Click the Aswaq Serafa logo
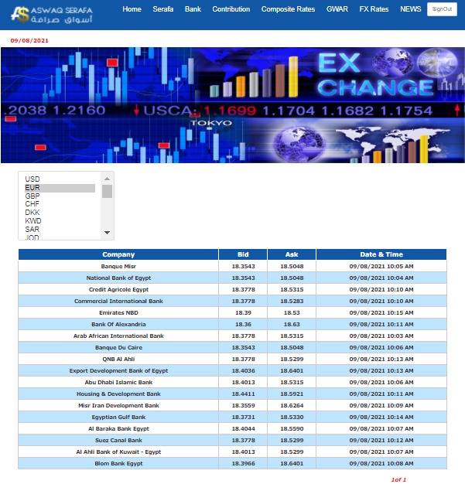 [52, 15]
